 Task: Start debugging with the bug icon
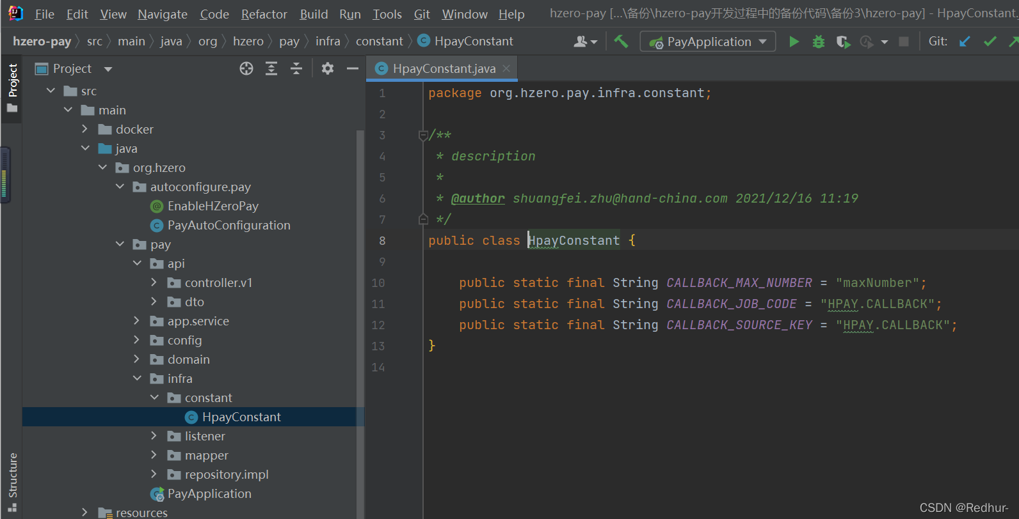819,42
